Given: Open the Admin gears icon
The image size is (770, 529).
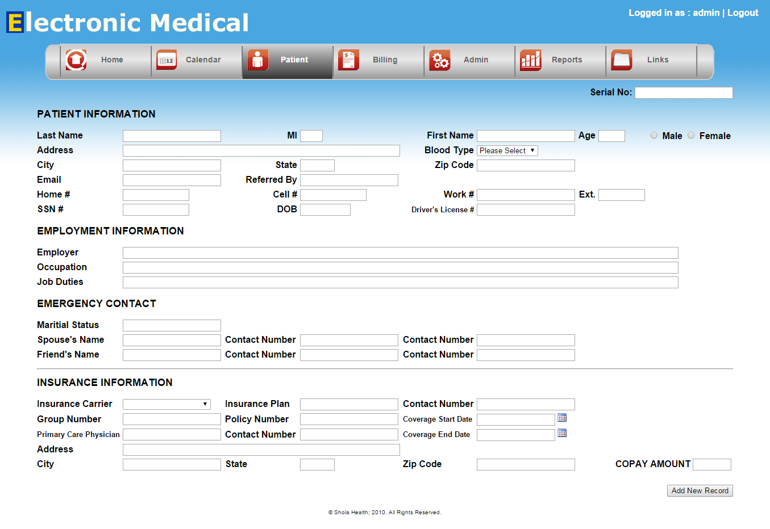Looking at the screenshot, I should point(440,59).
